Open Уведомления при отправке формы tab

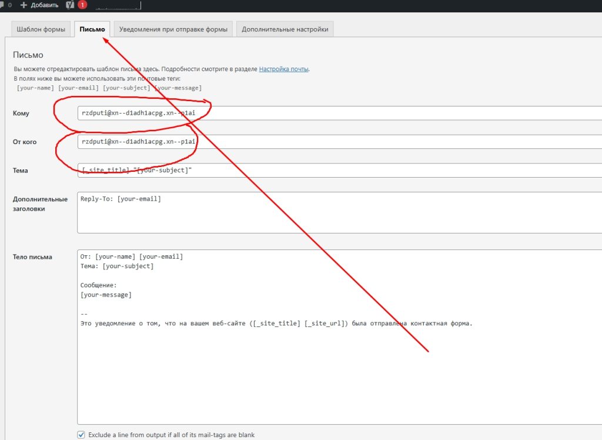(173, 29)
